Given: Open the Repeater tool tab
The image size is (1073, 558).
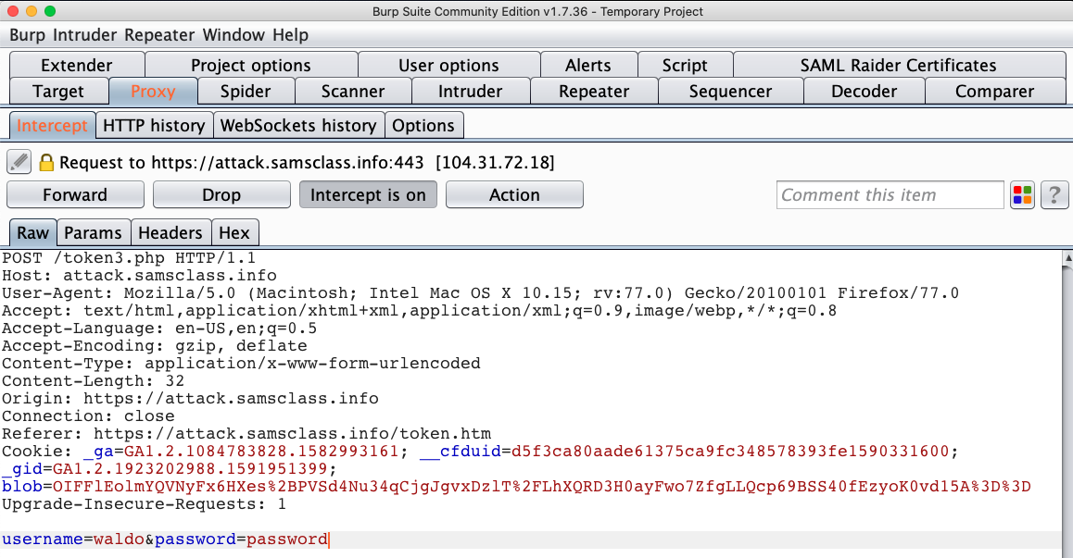Looking at the screenshot, I should tap(594, 92).
